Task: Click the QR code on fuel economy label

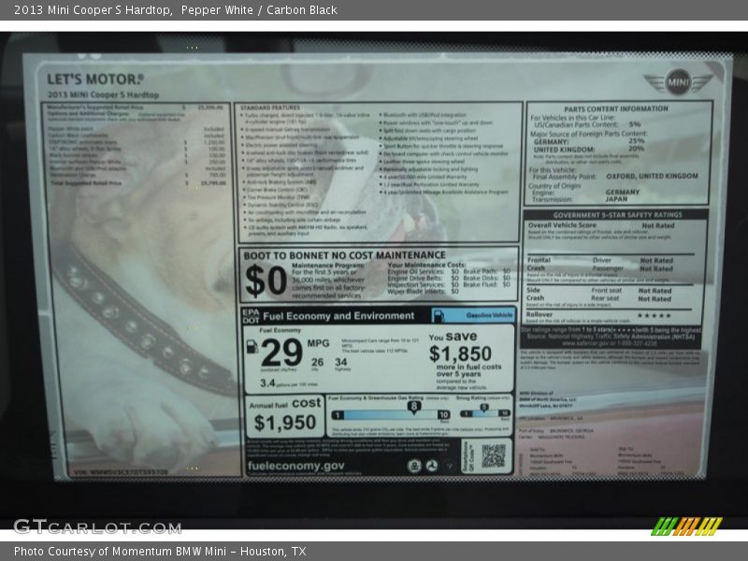Action: [x=494, y=456]
